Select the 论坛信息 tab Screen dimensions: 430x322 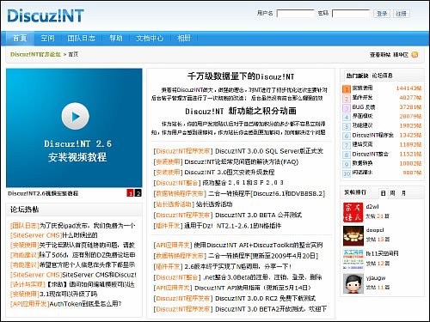[x=383, y=76]
